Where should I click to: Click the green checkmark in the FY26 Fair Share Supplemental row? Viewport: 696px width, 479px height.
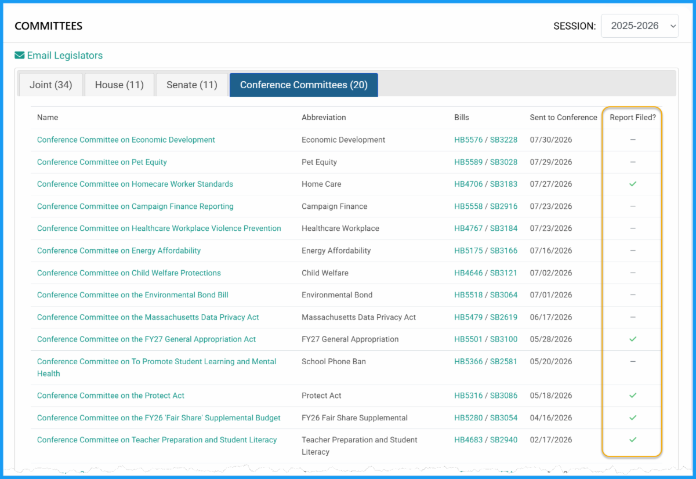(x=633, y=418)
